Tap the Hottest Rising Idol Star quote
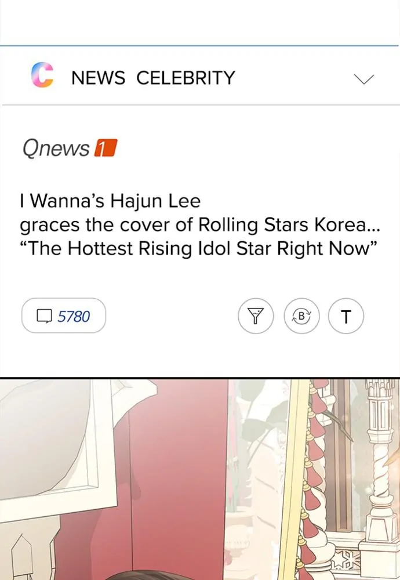This screenshot has height=580, width=400. tap(198, 248)
